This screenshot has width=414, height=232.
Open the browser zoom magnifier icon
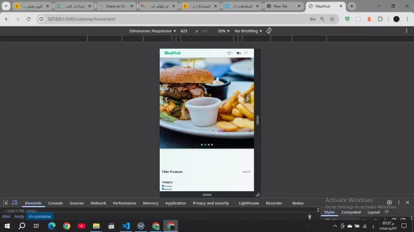(x=323, y=19)
